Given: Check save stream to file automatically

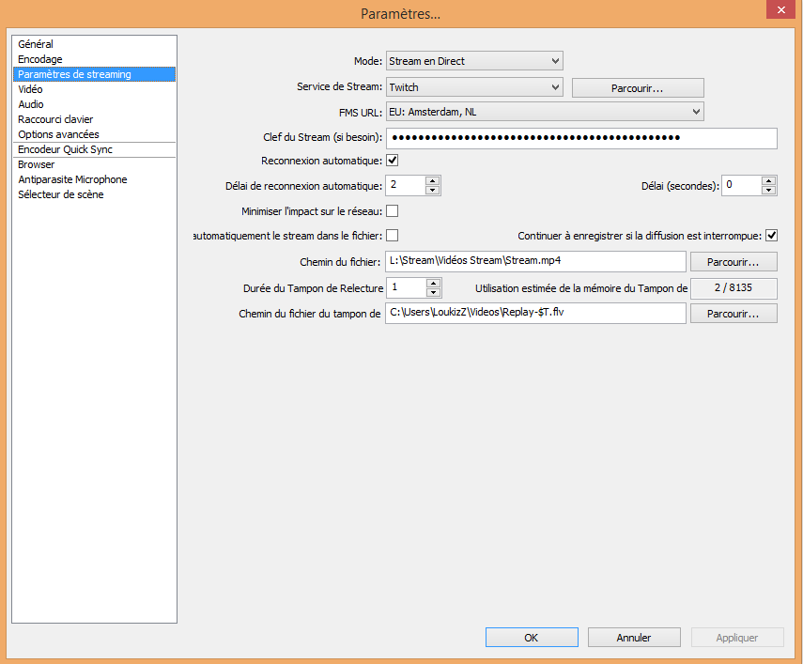Looking at the screenshot, I should [x=393, y=236].
